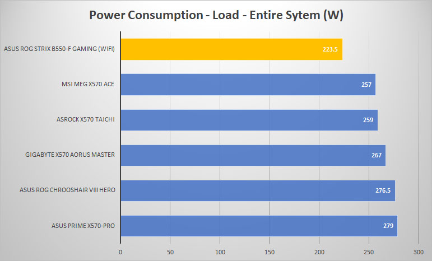This screenshot has width=432, height=261.
Task: Click the x-axis tick label 50
Action: tap(170, 252)
